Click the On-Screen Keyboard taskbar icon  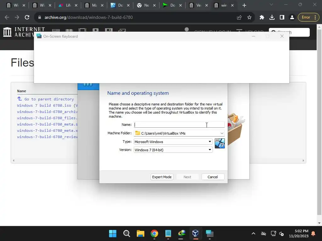point(210,233)
